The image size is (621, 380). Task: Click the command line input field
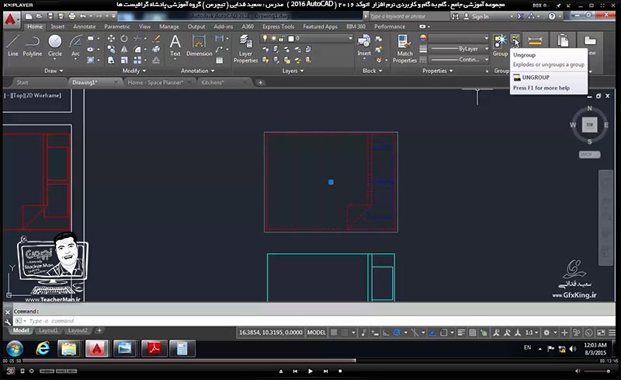[x=313, y=320]
